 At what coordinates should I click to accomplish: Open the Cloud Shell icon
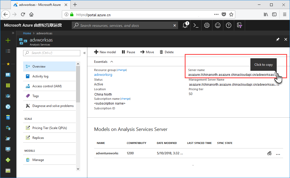196,25
